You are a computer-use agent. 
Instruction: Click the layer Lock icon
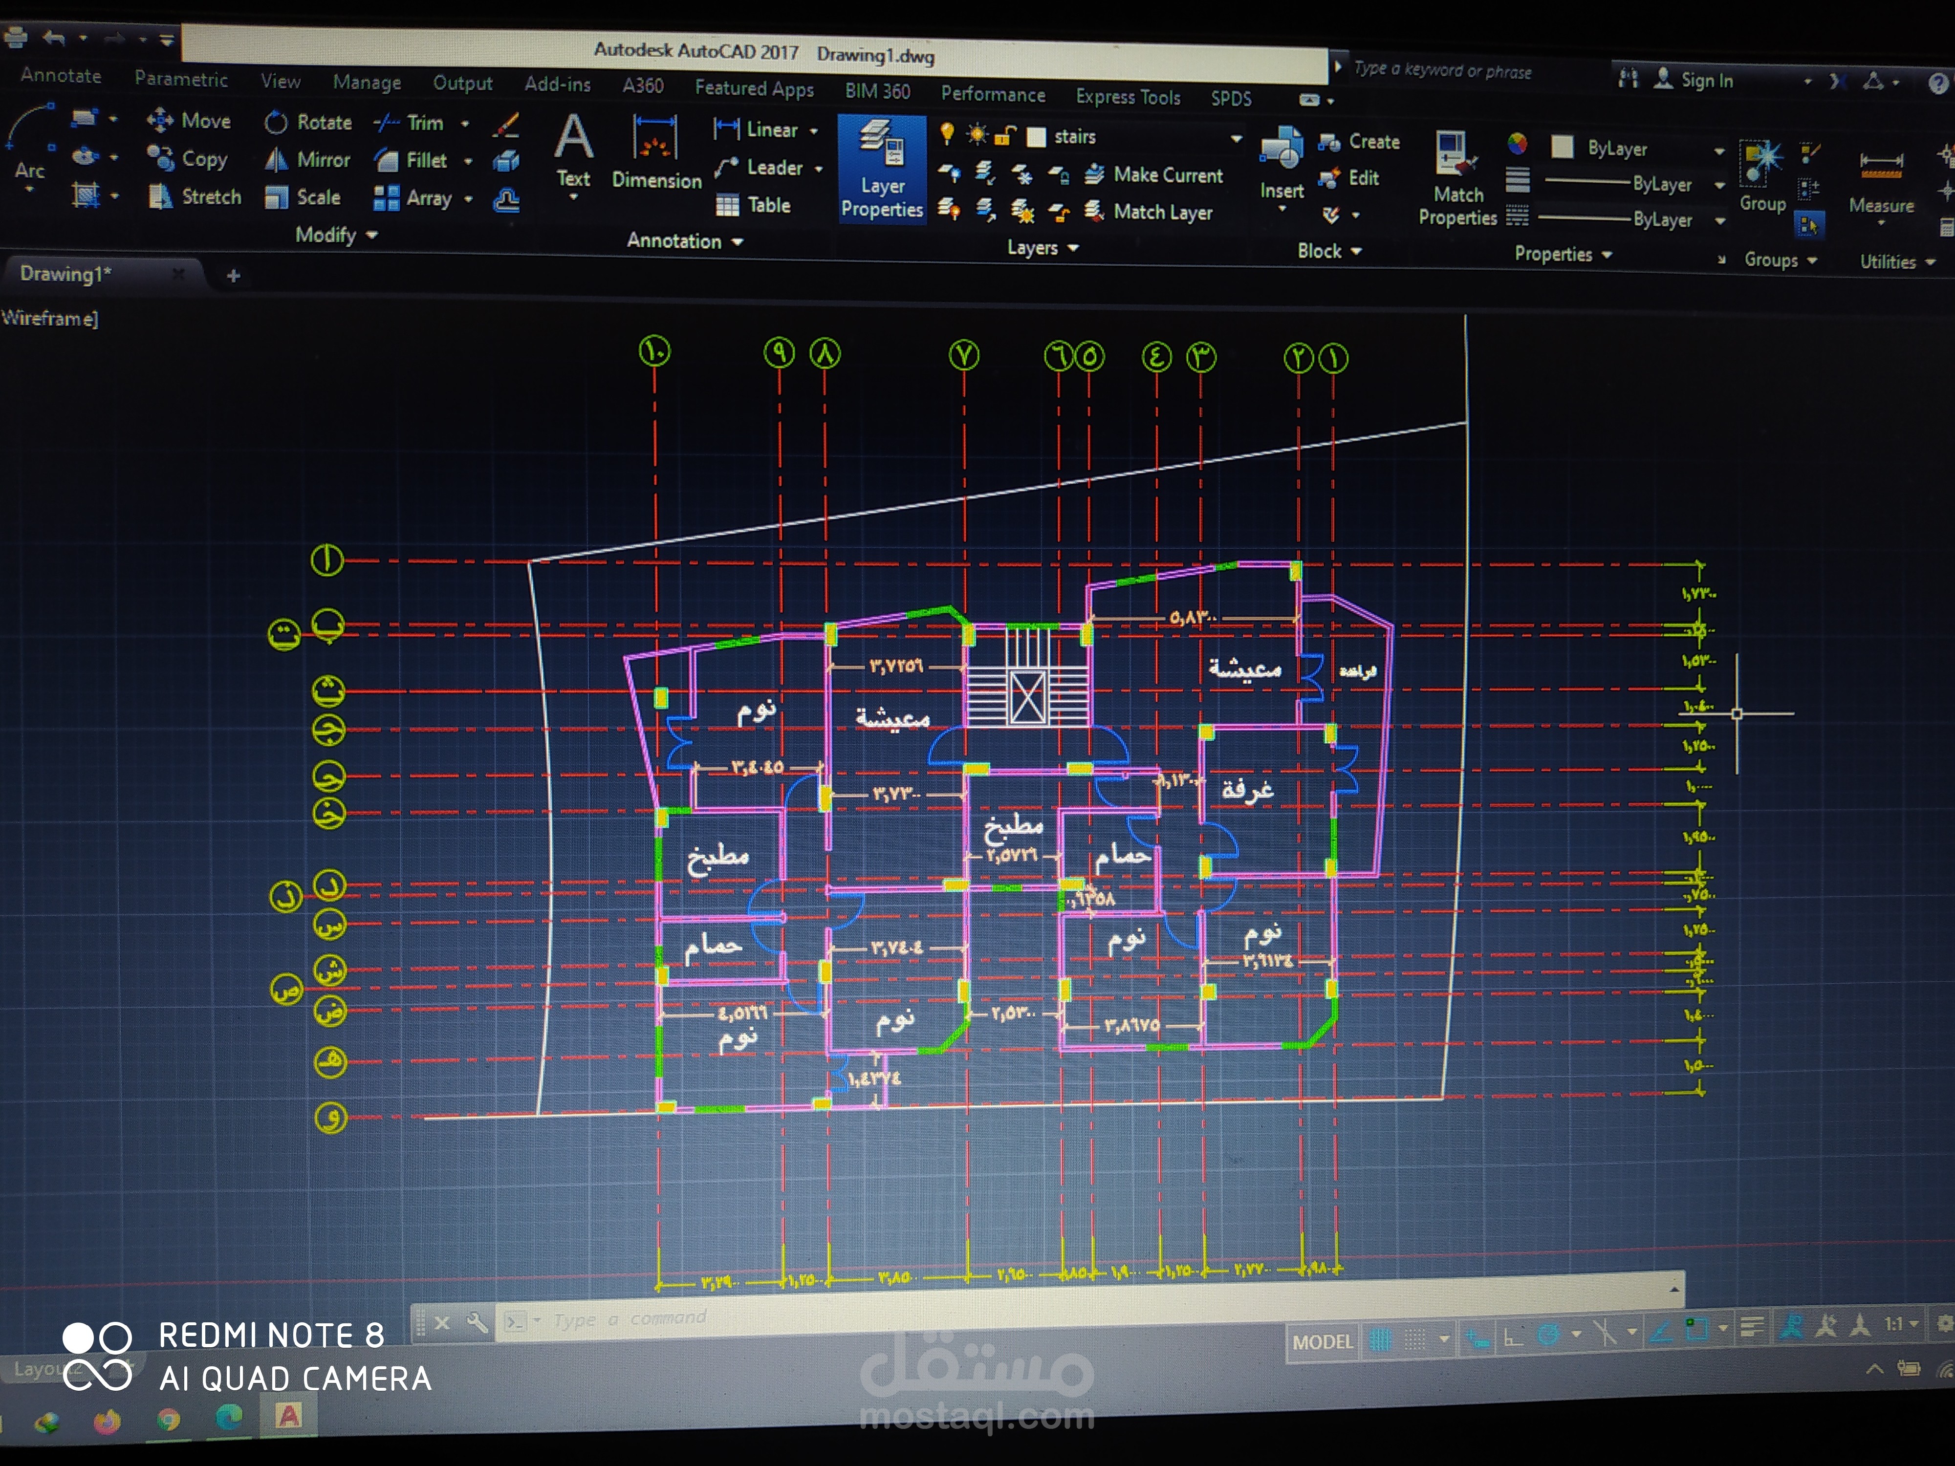pyautogui.click(x=1059, y=175)
